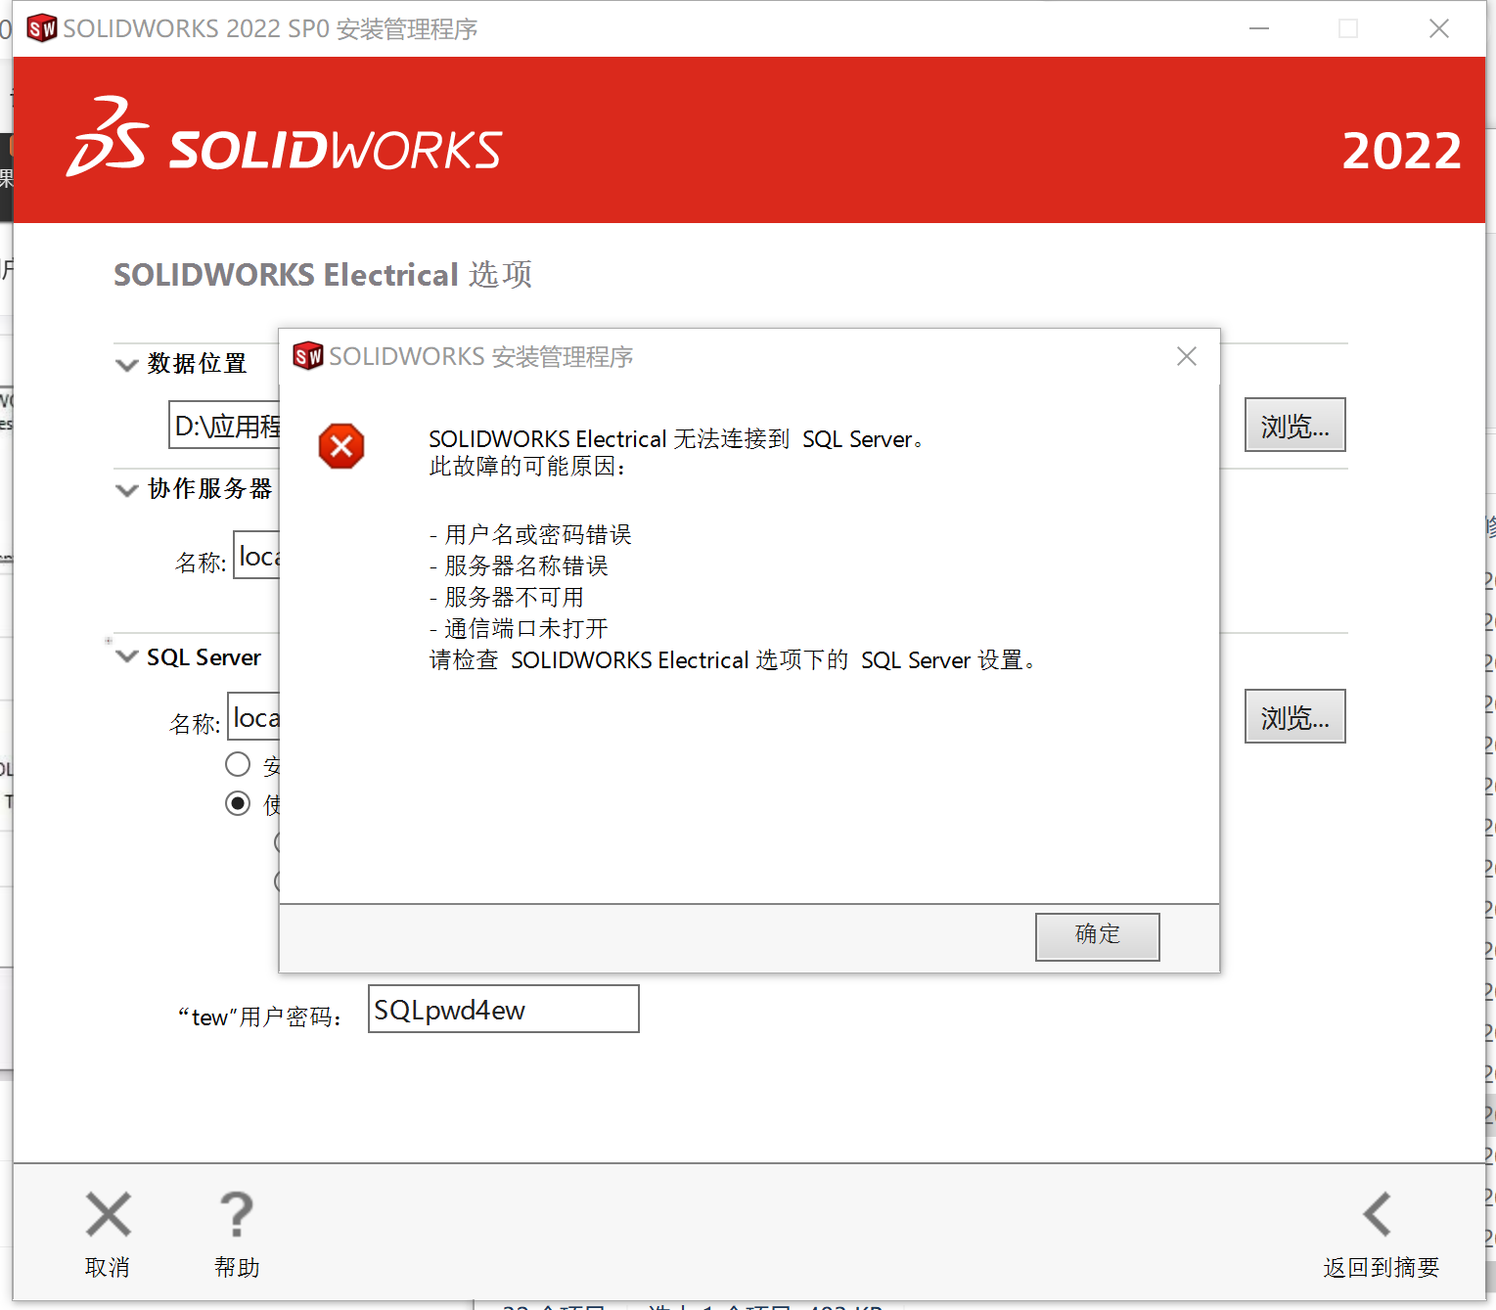The height and width of the screenshot is (1310, 1496).
Task: Click the 协作服务器 name field
Action: (257, 556)
